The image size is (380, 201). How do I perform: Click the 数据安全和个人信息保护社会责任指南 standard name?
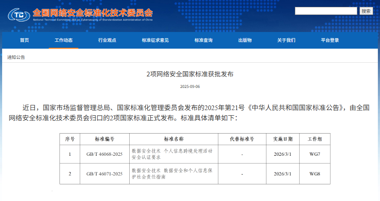tap(172, 174)
